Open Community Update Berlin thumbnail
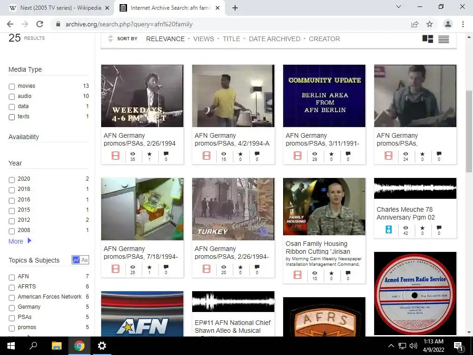The height and width of the screenshot is (355, 473). point(324,96)
